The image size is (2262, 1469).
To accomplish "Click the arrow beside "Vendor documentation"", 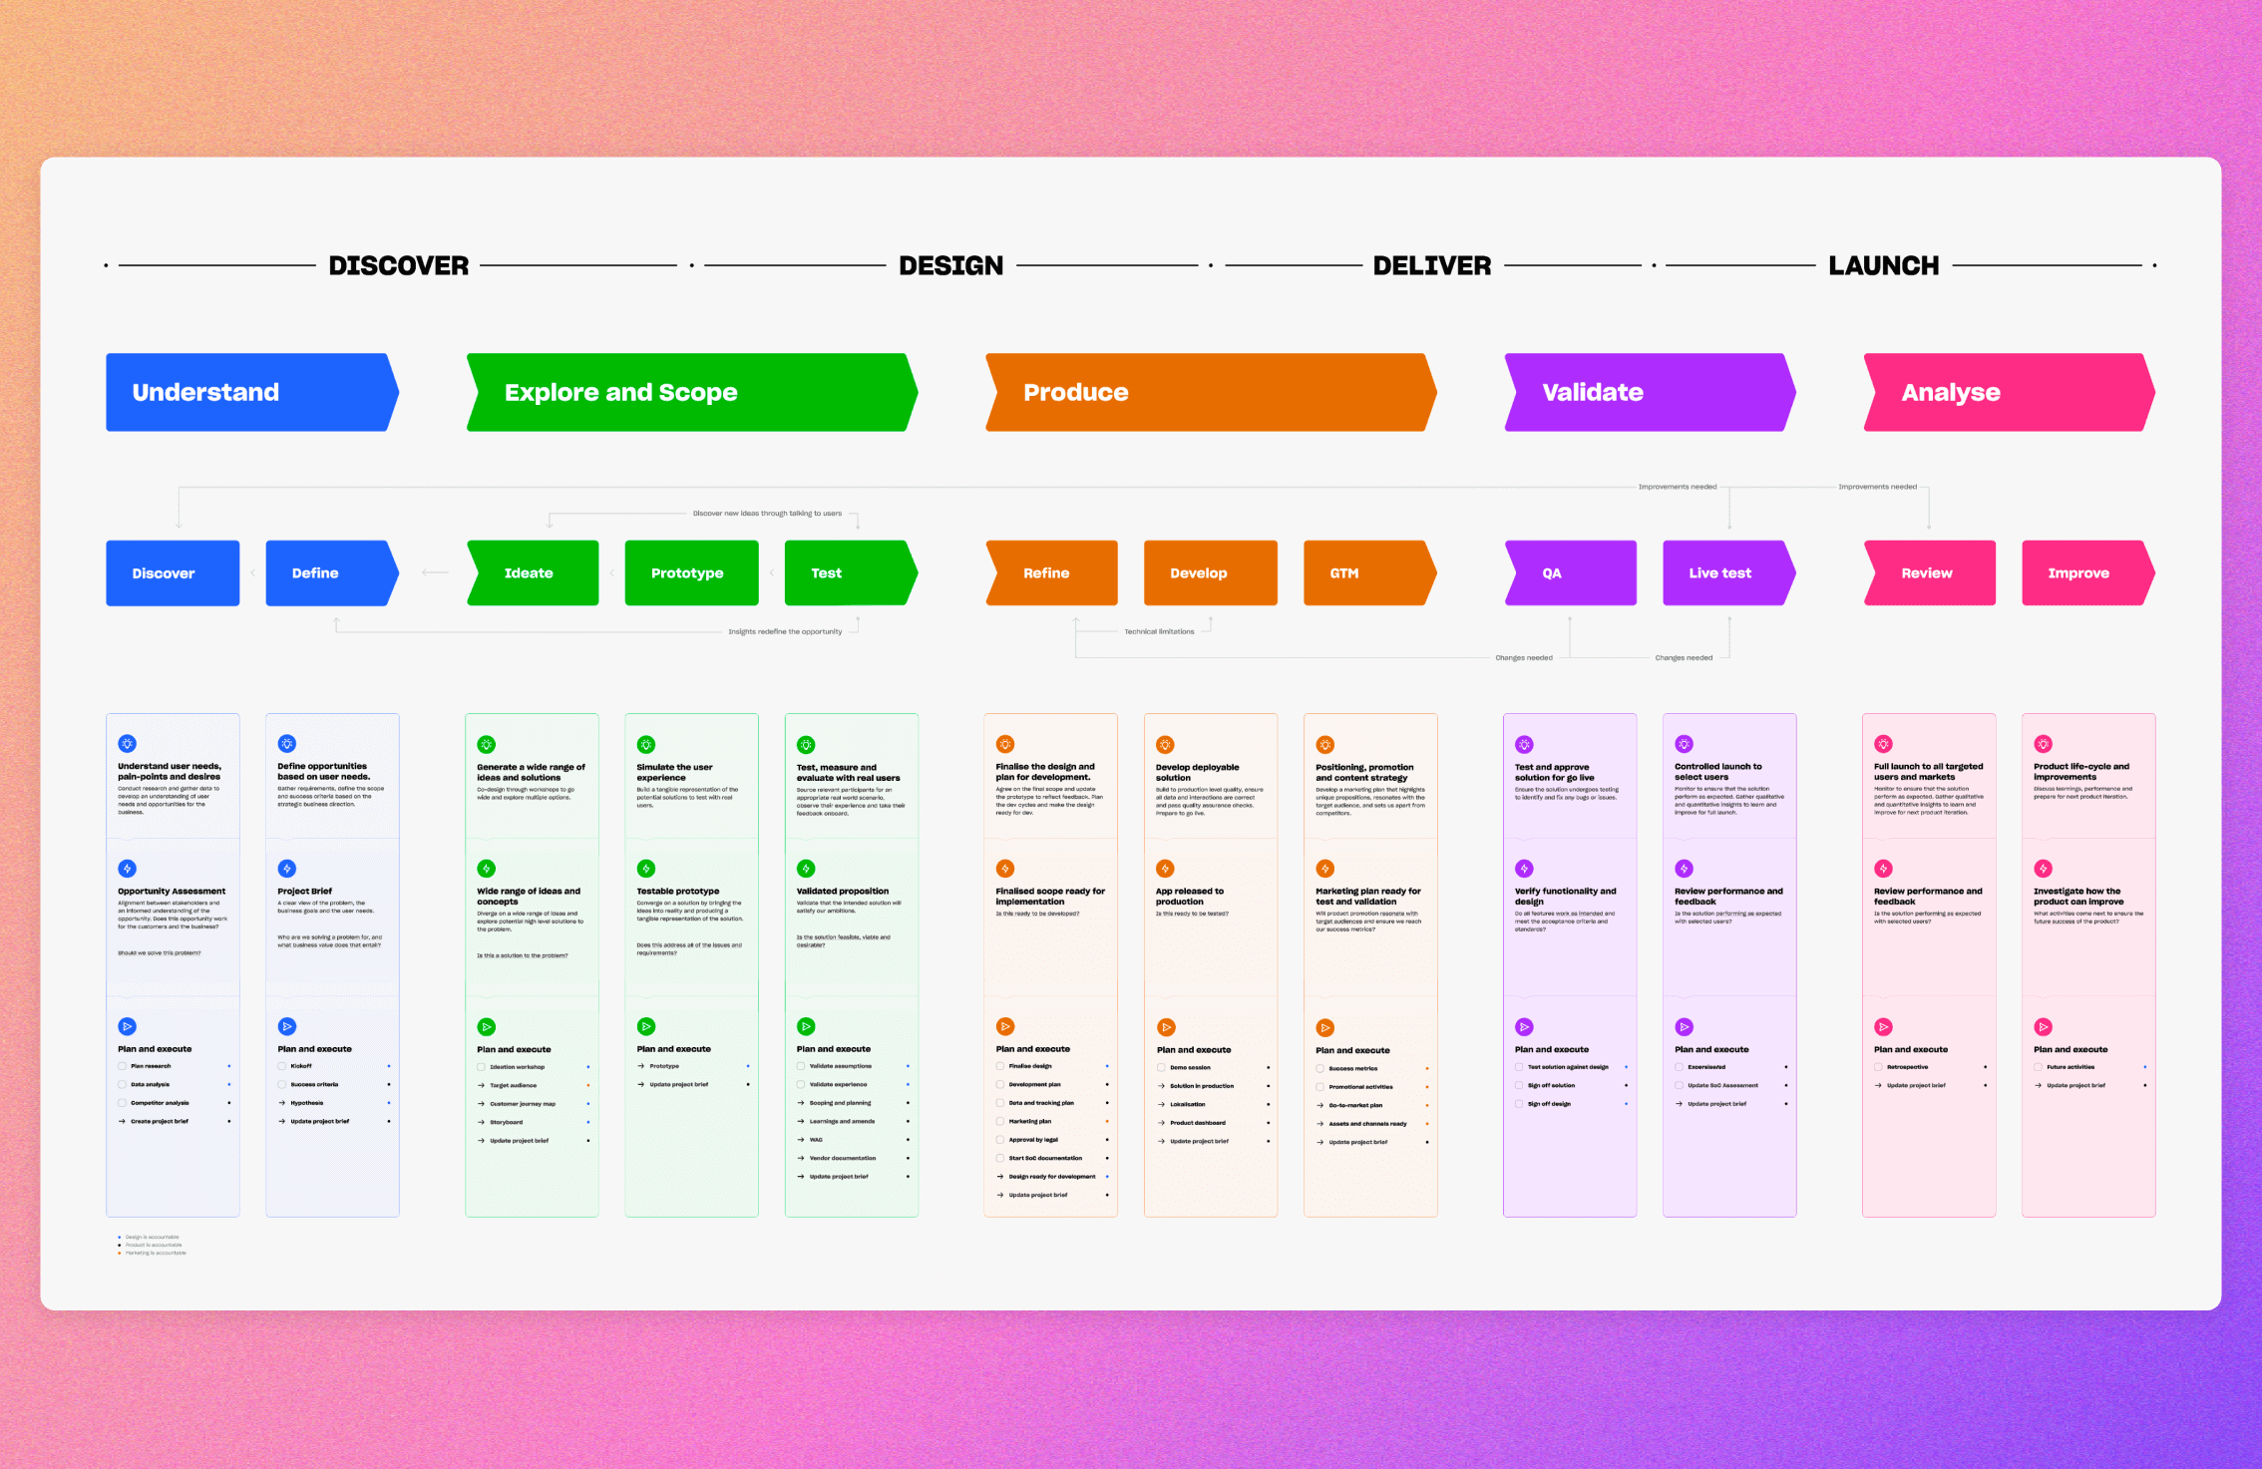I will coord(801,1158).
